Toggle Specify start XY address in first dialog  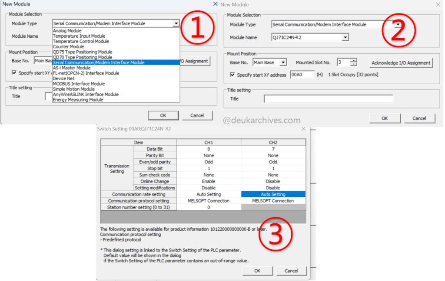14,73
